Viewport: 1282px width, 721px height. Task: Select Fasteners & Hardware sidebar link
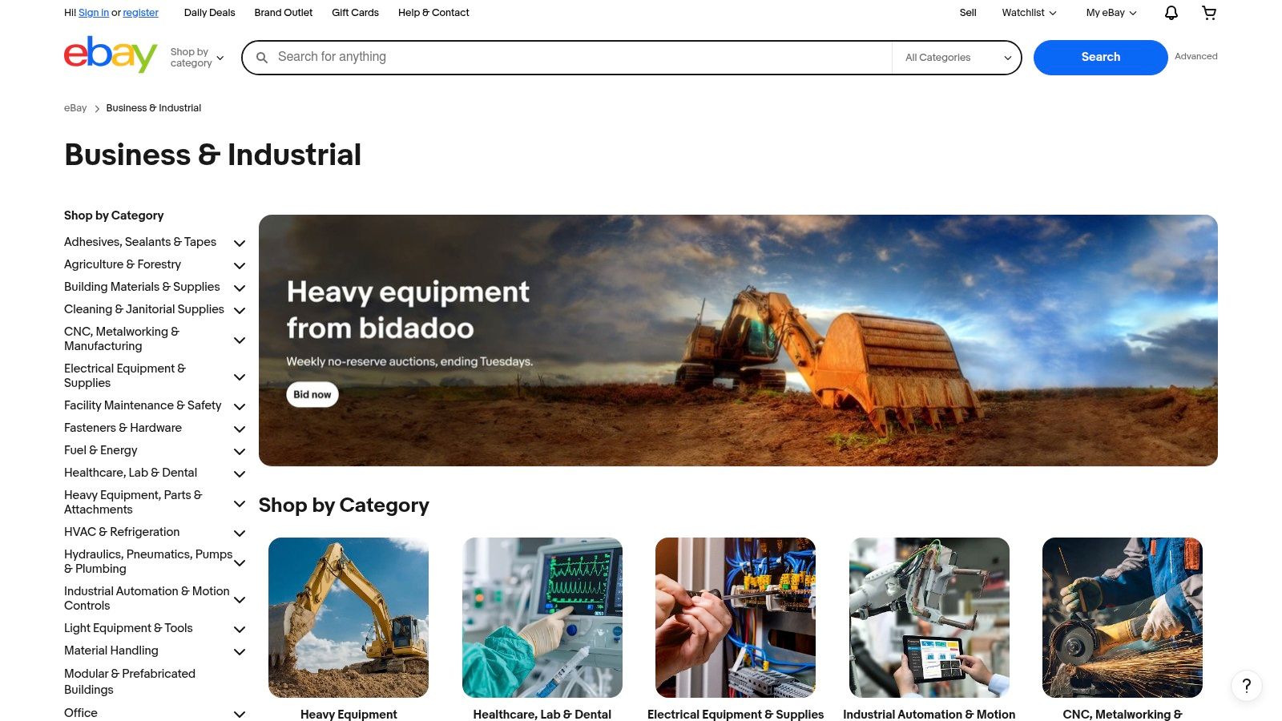coord(123,428)
